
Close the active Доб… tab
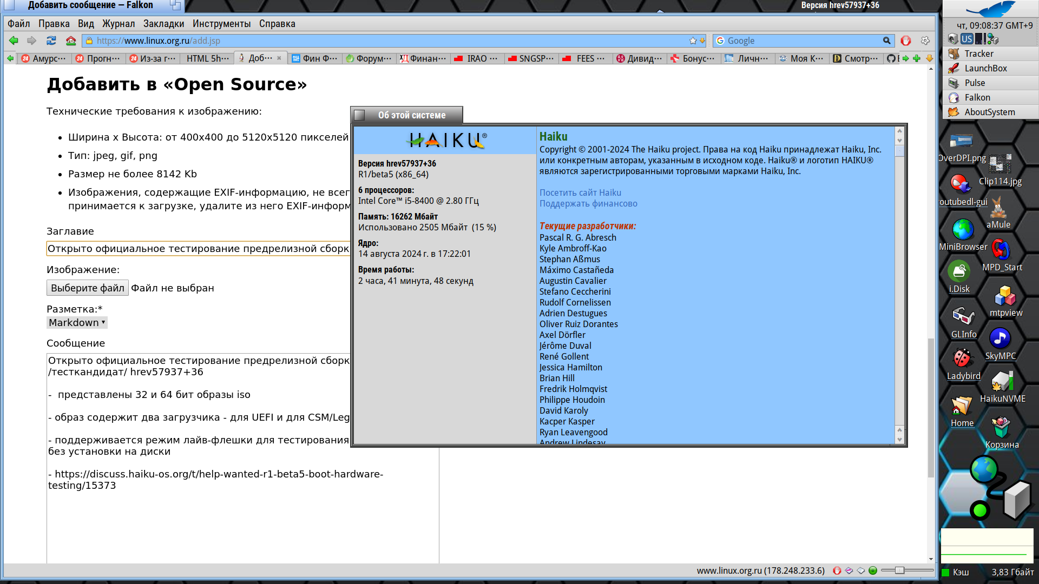(279, 58)
